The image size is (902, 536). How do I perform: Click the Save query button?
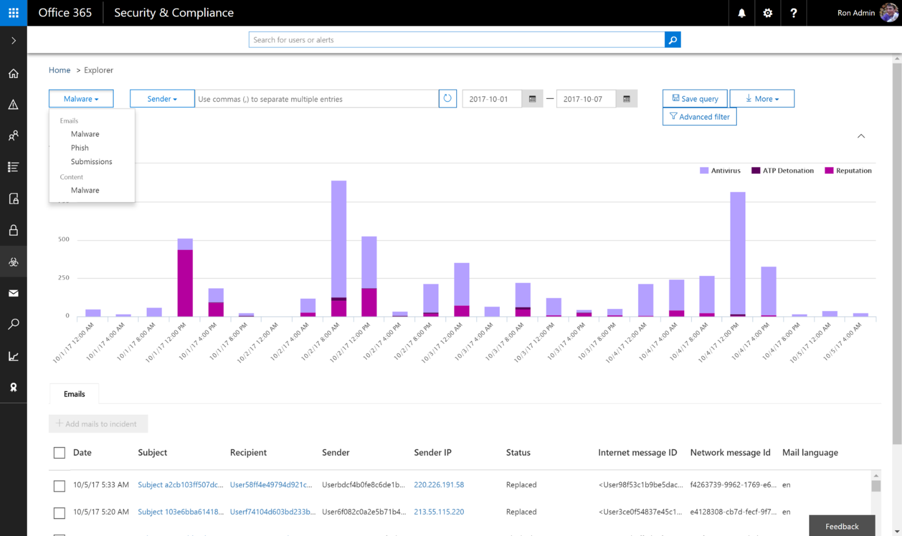695,98
